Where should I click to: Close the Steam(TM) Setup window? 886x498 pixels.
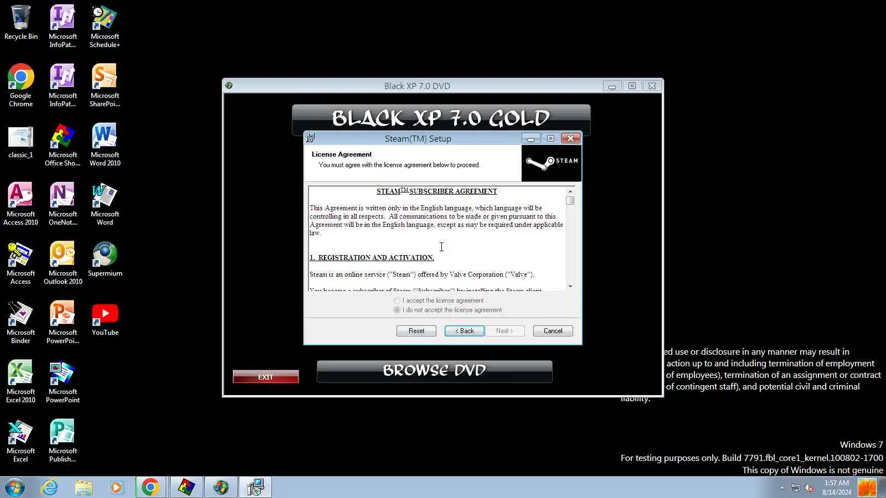[571, 138]
